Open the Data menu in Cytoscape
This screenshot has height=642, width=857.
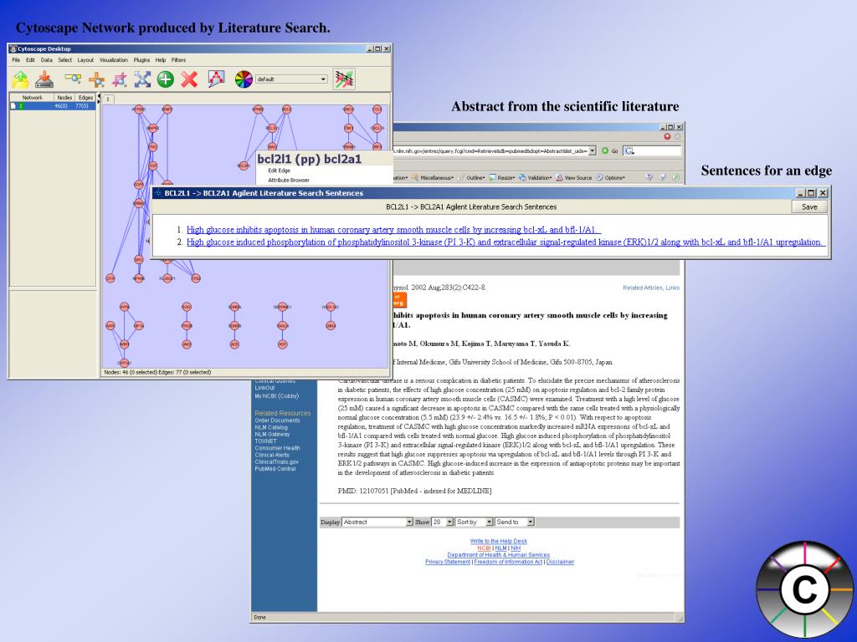tap(47, 60)
